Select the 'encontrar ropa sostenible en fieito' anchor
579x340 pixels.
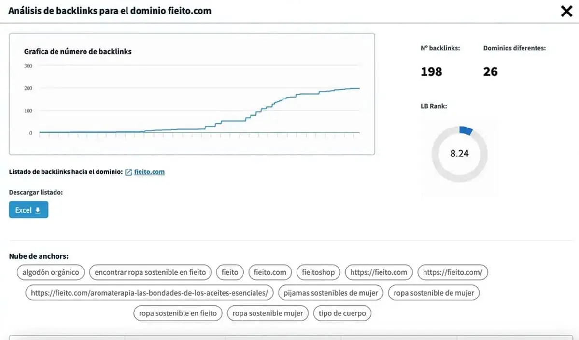[x=150, y=272]
